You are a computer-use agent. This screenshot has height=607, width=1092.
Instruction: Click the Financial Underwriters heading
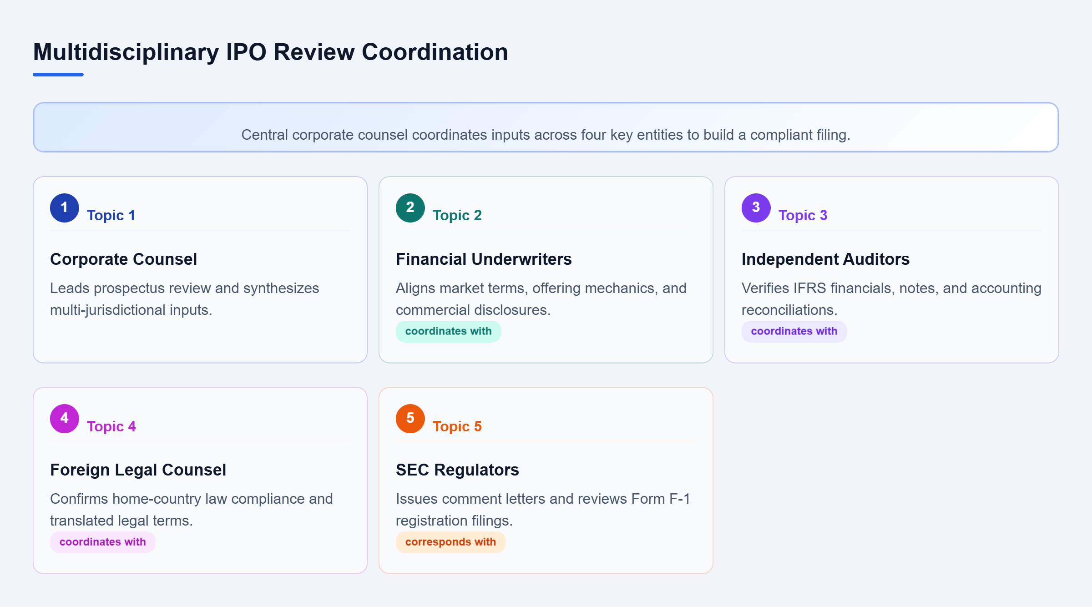click(484, 259)
